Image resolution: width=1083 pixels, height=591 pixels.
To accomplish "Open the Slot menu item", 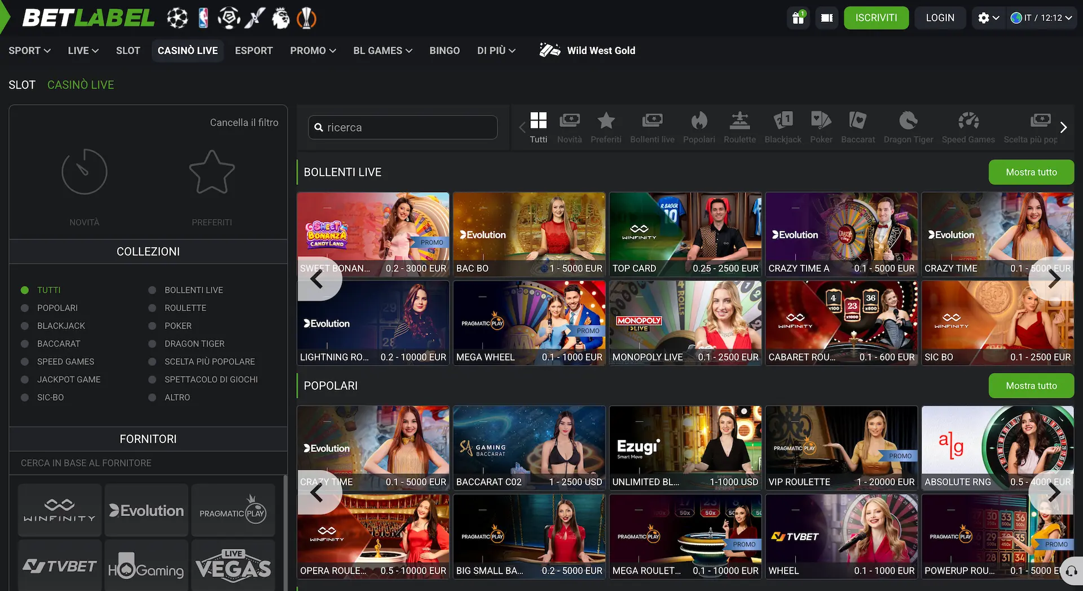I will [x=128, y=51].
